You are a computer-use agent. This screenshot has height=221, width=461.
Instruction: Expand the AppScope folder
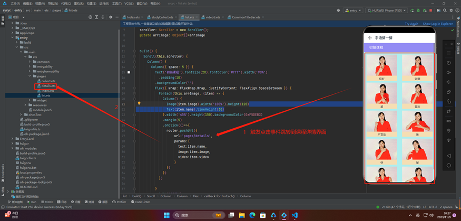click(12, 33)
